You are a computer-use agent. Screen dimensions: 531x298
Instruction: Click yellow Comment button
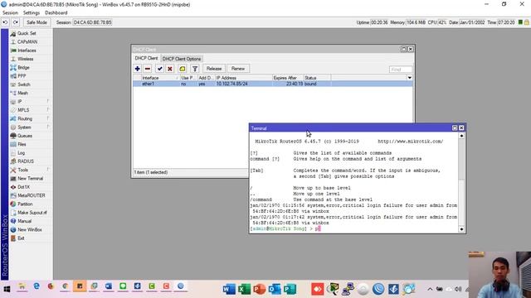(x=183, y=69)
